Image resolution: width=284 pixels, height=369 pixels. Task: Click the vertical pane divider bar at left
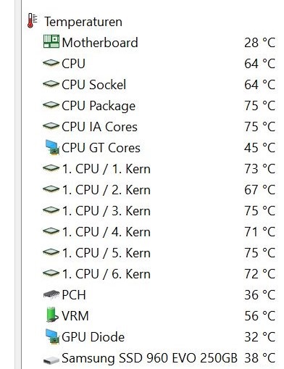tap(18, 184)
